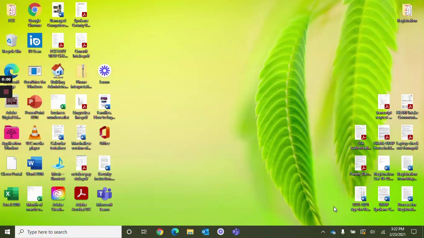
Task: Open the Action Center notifications
Action: click(414, 232)
